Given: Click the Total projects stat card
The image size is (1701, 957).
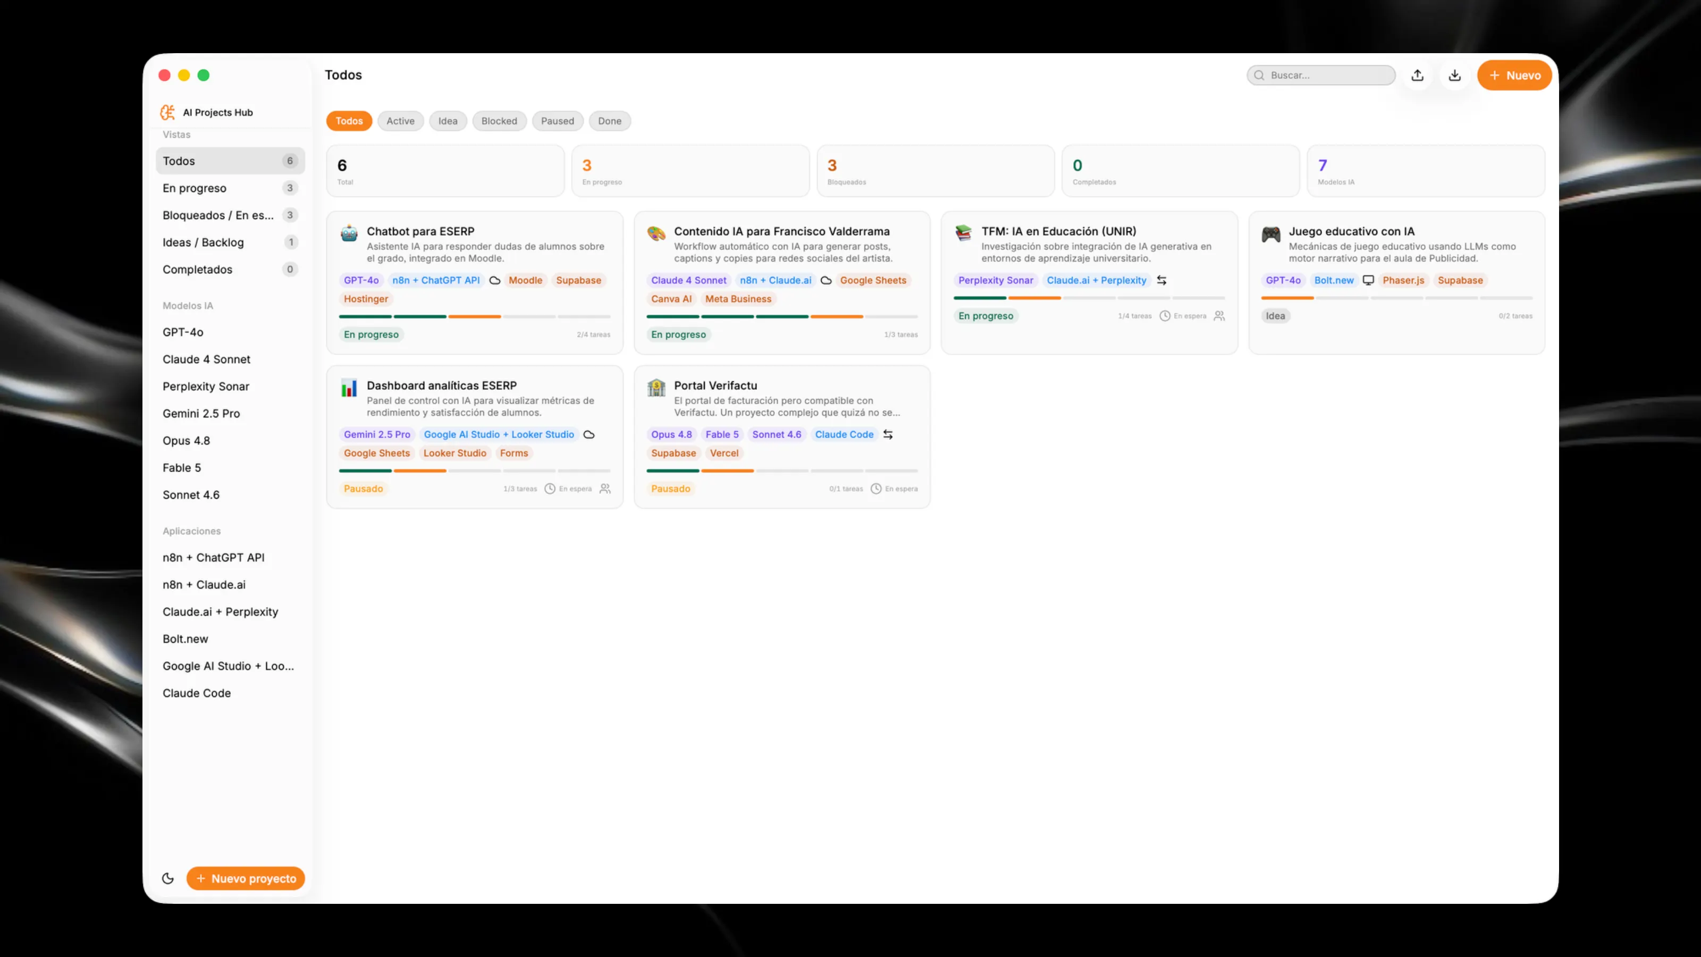Looking at the screenshot, I should tap(445, 171).
